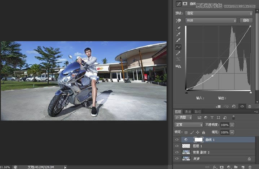Hide the 背景 副本 2 layer
Viewport: 259px width, 169px height.
(177, 152)
